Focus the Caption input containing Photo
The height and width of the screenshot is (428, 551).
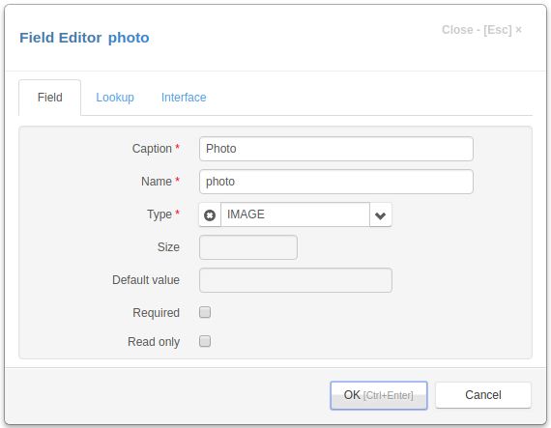click(x=336, y=149)
